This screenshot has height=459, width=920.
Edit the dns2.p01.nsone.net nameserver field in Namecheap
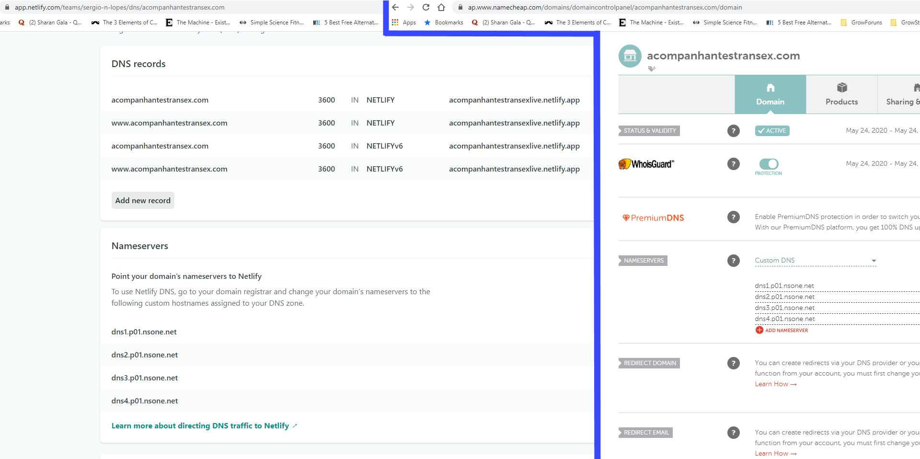tap(837, 297)
